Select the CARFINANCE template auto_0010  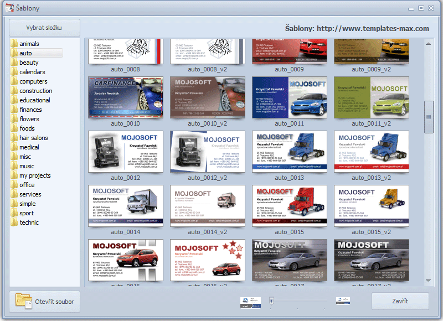[x=126, y=97]
